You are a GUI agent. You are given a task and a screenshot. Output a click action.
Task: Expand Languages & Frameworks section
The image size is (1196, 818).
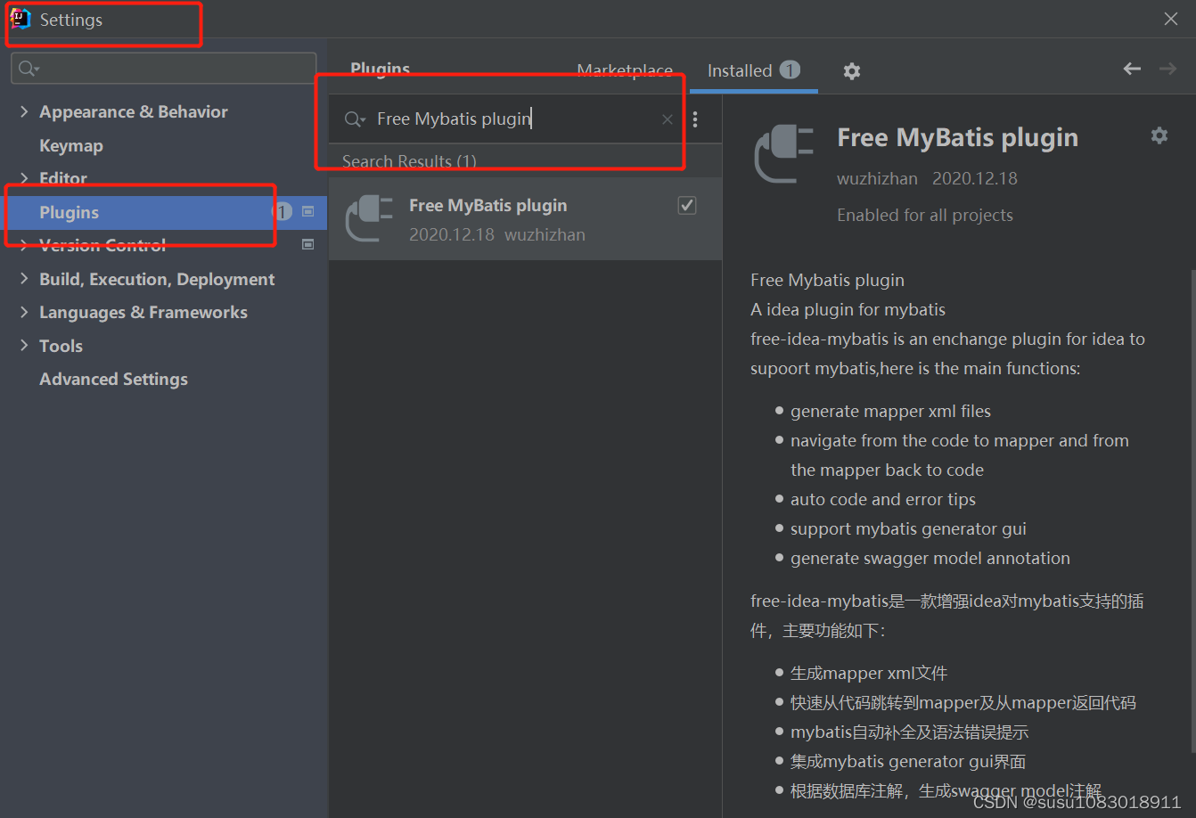pos(24,312)
